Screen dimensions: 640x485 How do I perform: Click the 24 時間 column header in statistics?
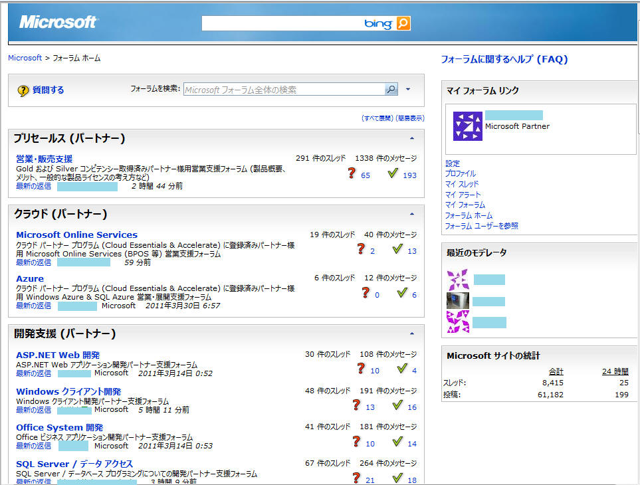[615, 371]
